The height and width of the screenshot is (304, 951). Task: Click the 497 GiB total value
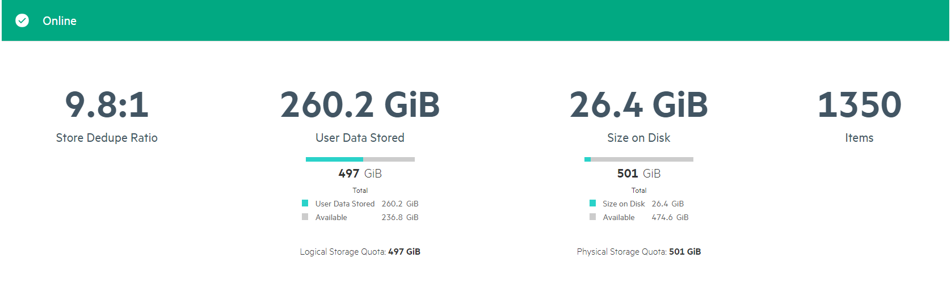(360, 174)
